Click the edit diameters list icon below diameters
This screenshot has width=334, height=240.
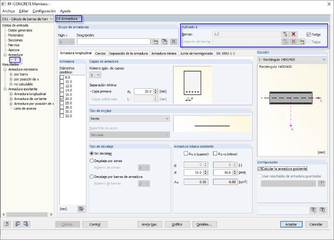[81, 209]
